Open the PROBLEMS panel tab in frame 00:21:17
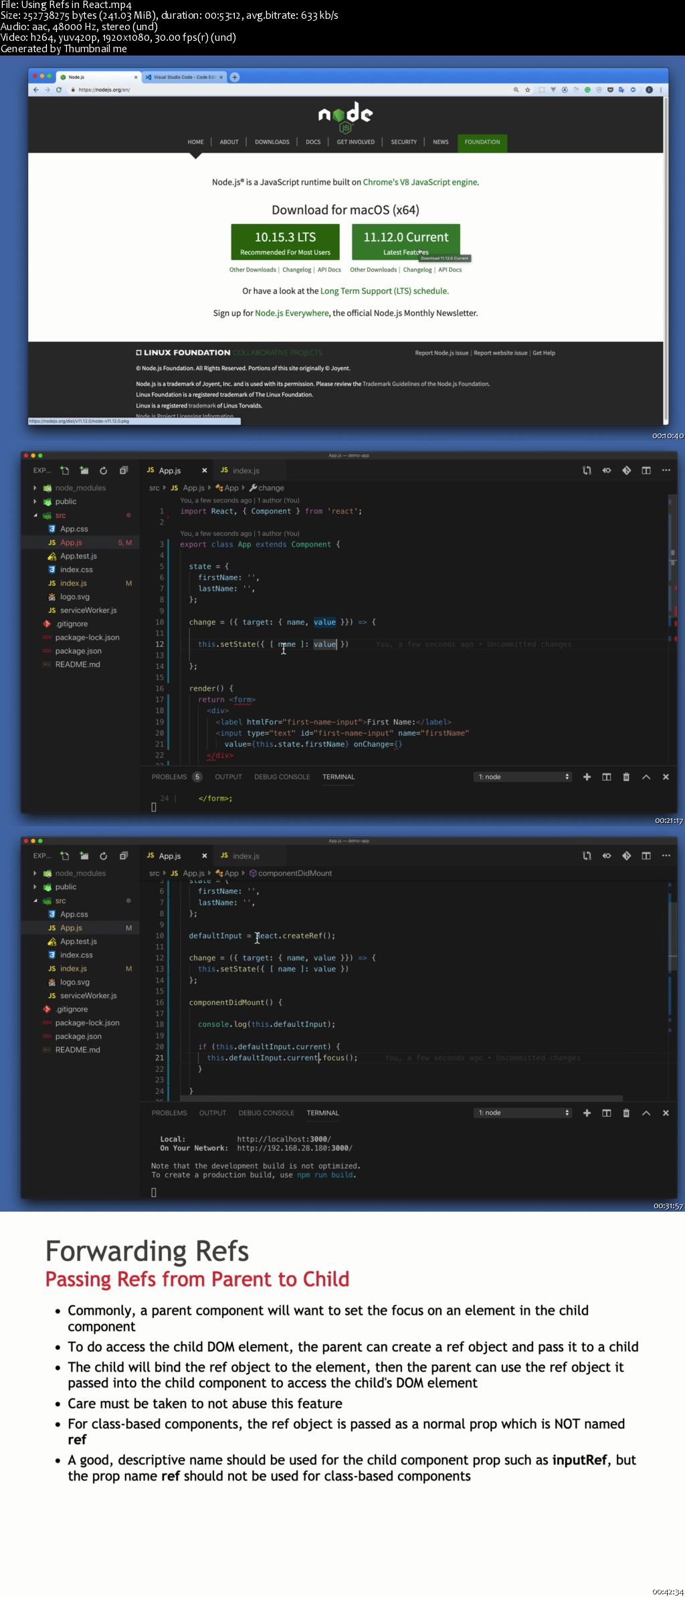This screenshot has width=685, height=1597. [x=169, y=777]
